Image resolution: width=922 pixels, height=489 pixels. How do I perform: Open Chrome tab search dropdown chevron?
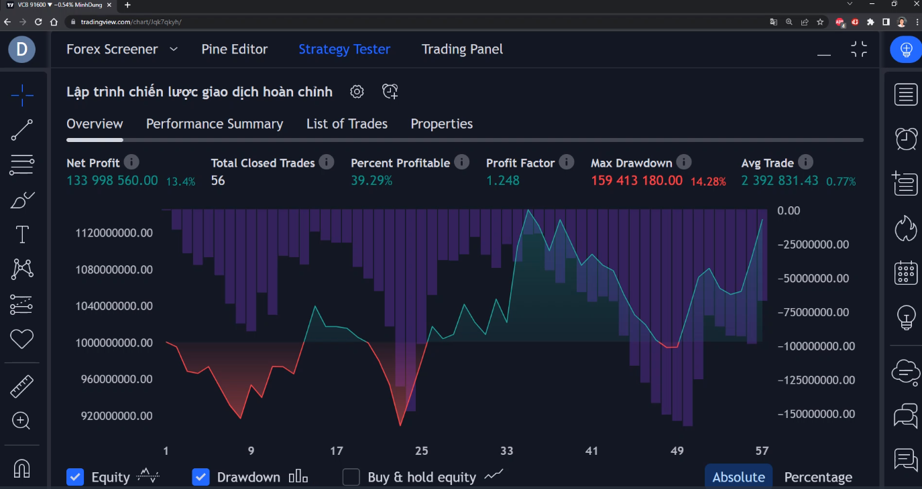[x=850, y=4]
